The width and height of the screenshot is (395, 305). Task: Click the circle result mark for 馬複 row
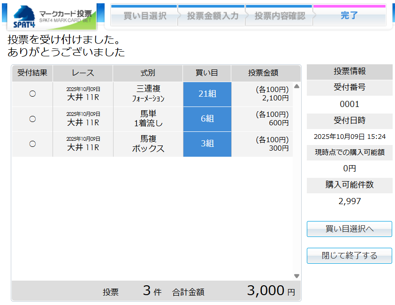click(x=32, y=144)
